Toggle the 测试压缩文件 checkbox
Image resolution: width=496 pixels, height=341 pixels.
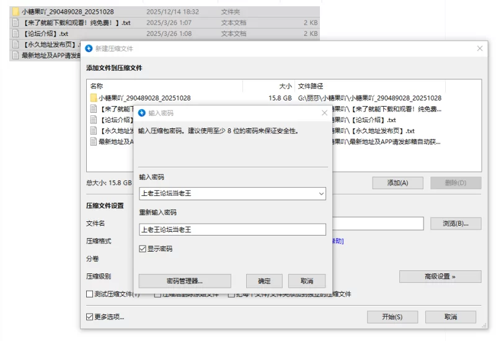(x=89, y=294)
